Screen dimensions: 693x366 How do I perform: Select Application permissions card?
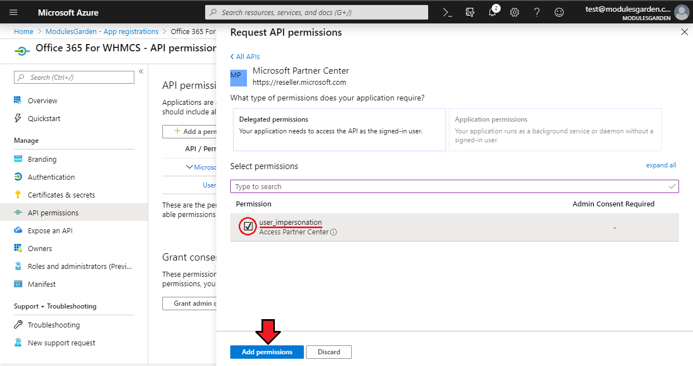tap(555, 129)
